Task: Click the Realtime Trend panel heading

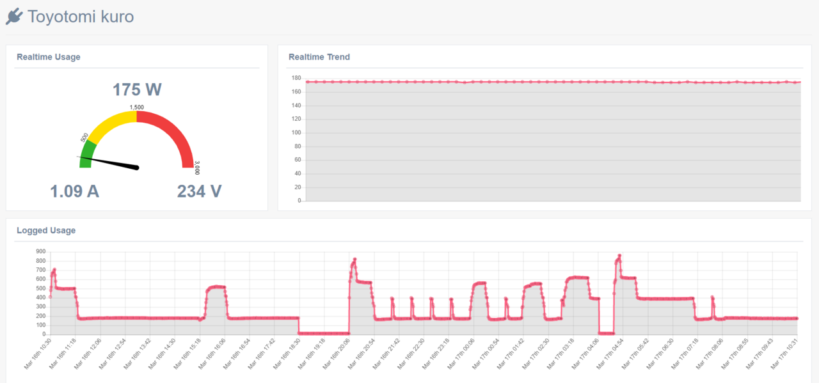Action: coord(319,57)
